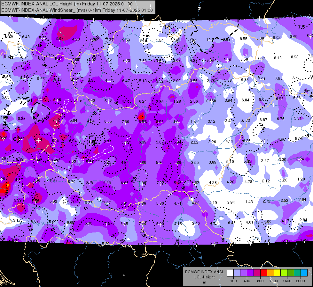Click the wind shear value 8.93

[295, 57]
